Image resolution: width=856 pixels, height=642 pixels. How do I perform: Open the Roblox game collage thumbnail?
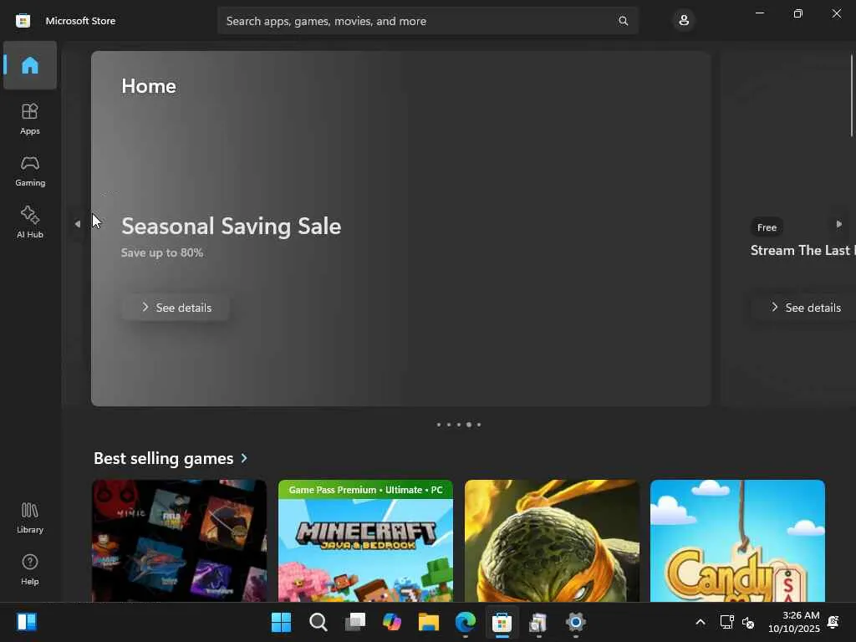(180, 541)
